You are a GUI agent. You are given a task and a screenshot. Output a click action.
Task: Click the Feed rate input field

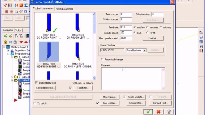[126, 27]
